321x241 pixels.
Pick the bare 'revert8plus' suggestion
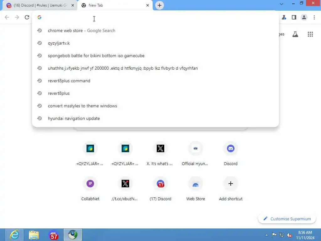pyautogui.click(x=155, y=93)
